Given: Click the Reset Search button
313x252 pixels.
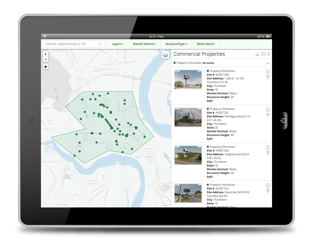Looking at the screenshot, I should point(206,44).
